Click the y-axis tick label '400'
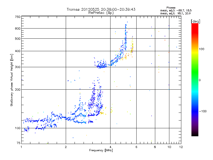This screenshot has height=160, width=213. click(18, 51)
